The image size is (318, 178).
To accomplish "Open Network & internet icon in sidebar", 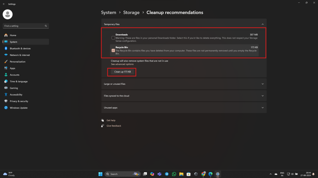I will coord(6,55).
